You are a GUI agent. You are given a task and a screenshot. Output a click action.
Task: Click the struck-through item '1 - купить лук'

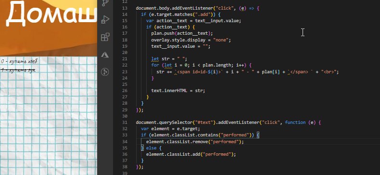tap(18, 70)
